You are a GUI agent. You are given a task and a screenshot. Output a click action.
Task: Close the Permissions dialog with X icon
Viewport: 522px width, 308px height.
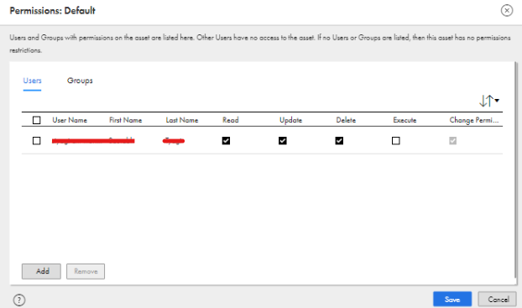[x=507, y=11]
